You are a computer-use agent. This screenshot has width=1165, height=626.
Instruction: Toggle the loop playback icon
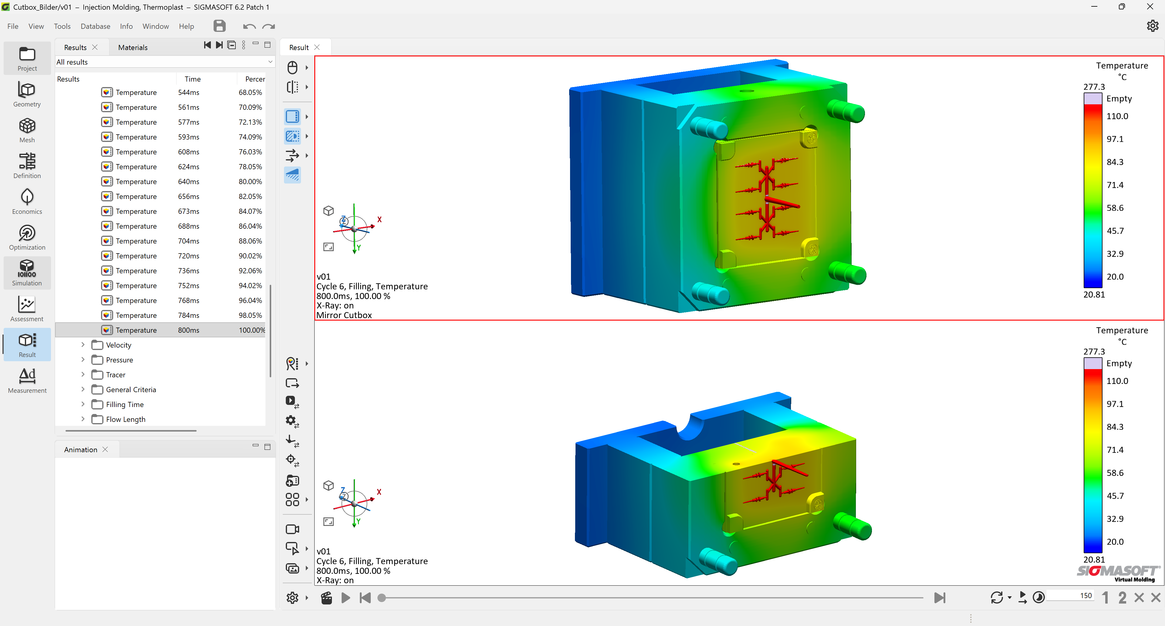click(996, 597)
